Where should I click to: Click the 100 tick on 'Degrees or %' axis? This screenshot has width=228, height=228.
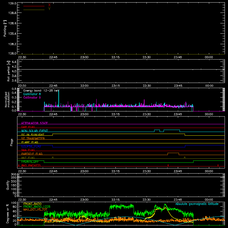tap(14, 203)
